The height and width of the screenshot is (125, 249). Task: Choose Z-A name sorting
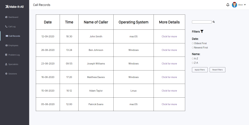[193, 63]
